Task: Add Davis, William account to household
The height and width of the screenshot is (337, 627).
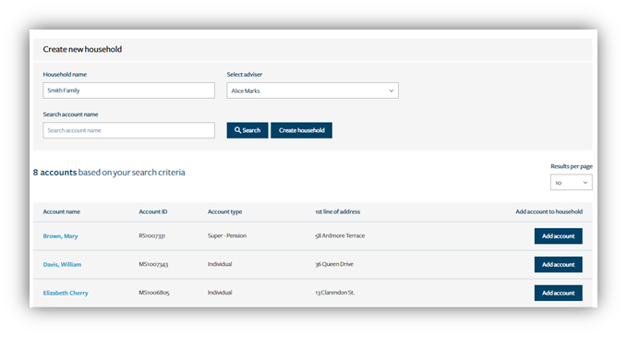Action: [559, 264]
